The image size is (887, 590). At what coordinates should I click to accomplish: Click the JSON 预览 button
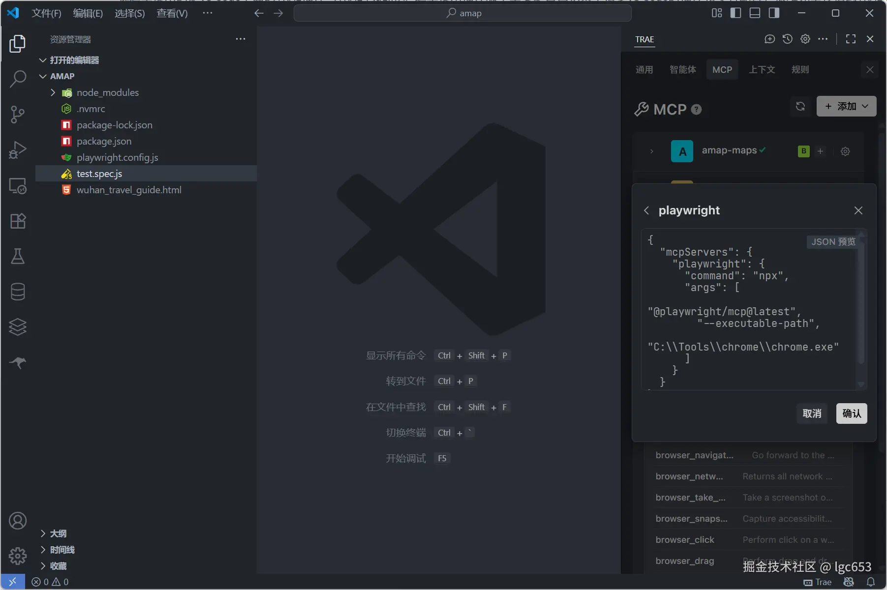(x=833, y=242)
